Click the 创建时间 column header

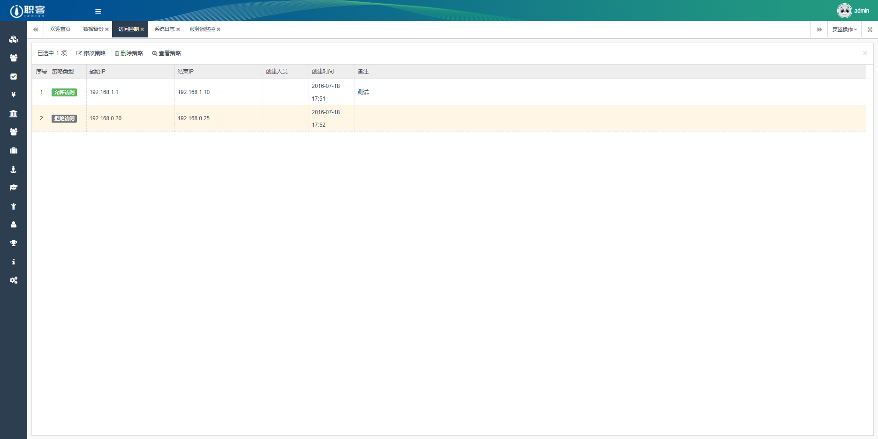[x=332, y=72]
